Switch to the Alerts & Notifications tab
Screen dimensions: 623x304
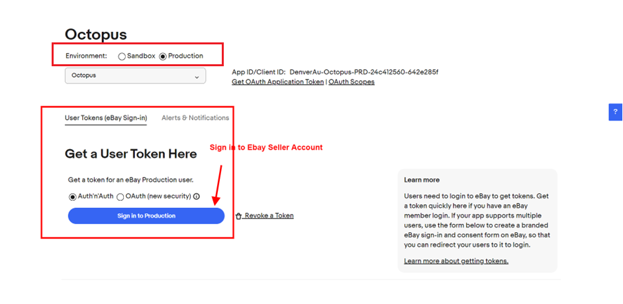(x=195, y=118)
